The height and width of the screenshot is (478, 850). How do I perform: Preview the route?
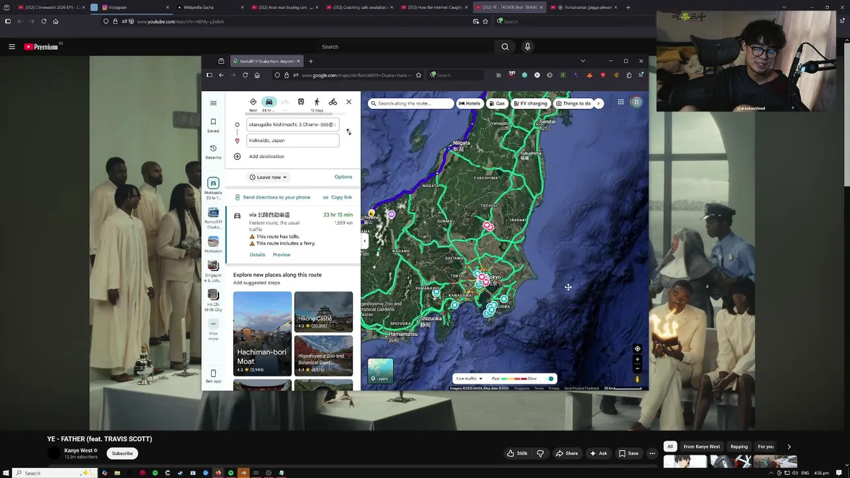pyautogui.click(x=282, y=255)
